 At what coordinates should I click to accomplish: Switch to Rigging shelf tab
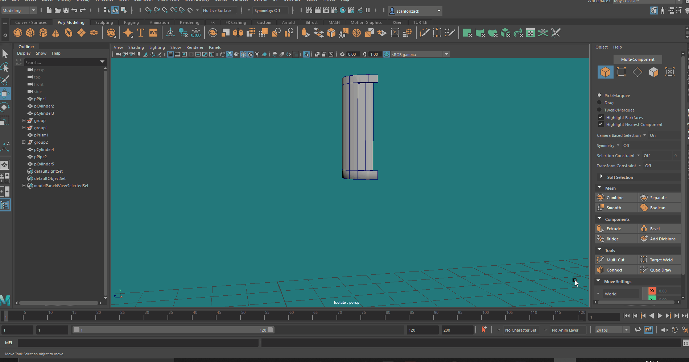point(131,22)
